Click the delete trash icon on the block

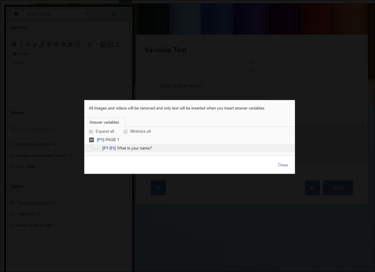pos(364,128)
